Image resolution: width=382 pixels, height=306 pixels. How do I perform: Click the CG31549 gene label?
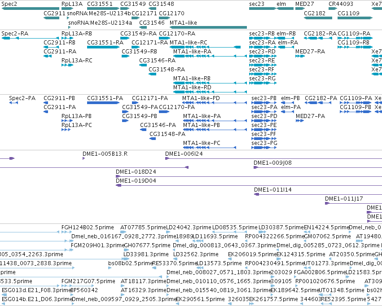tap(133, 4)
